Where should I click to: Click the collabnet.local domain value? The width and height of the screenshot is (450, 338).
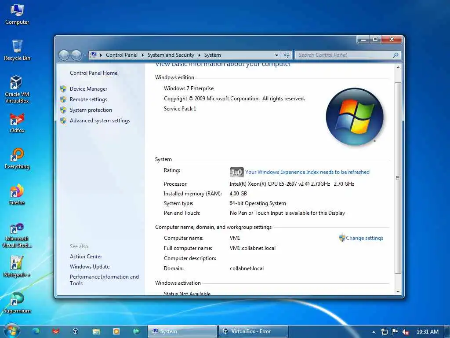coord(247,268)
